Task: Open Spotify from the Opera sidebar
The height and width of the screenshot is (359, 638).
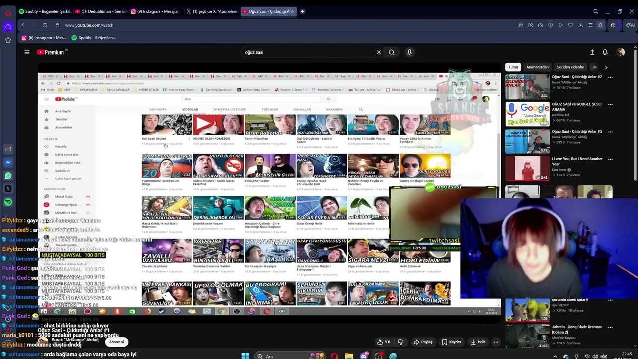Action: coord(8,202)
